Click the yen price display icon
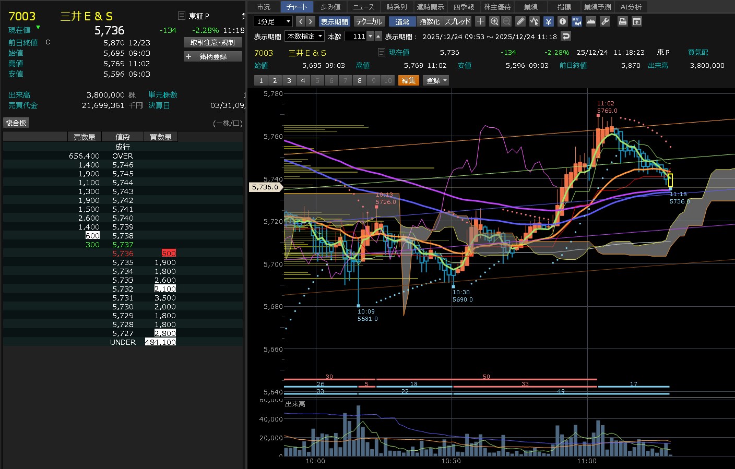Screen dimensions: 735x469 click(548, 21)
